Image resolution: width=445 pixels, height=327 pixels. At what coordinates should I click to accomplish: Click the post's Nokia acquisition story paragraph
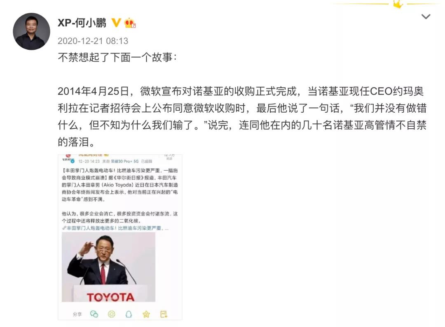pos(242,116)
